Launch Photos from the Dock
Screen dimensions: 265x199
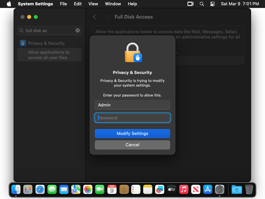[x=88, y=189]
